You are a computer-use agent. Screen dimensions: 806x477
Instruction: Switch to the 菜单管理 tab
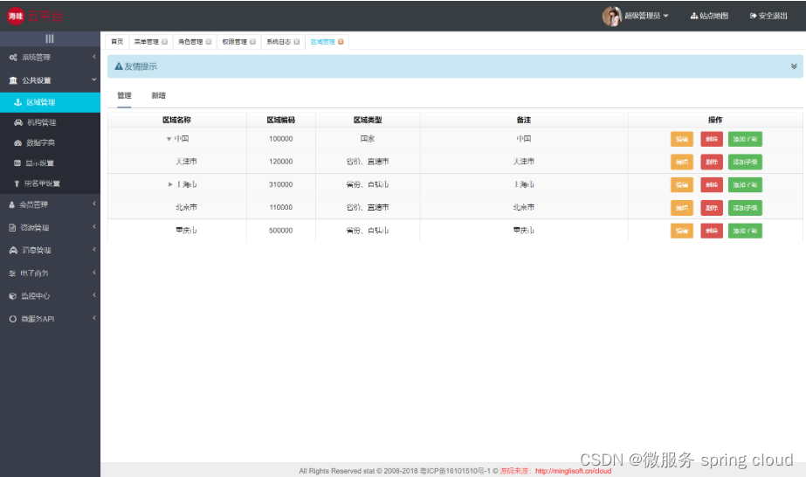coord(147,42)
